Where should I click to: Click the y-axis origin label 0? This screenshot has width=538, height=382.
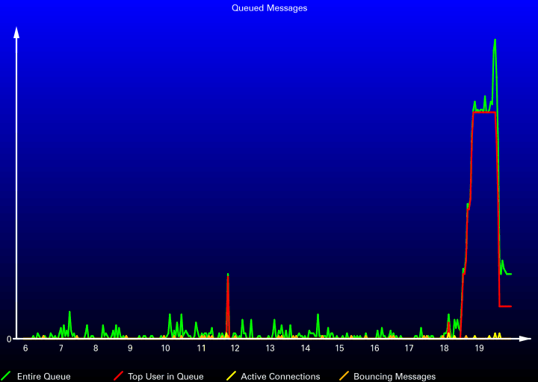(x=9, y=339)
